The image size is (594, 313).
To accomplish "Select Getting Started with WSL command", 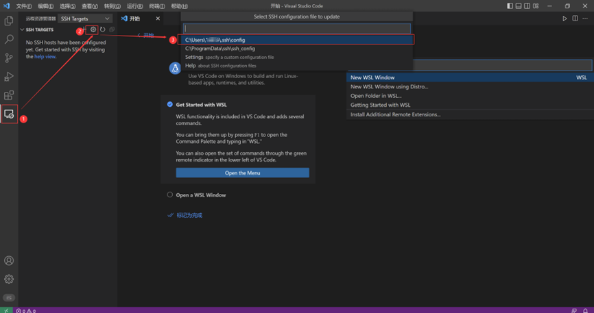I will coord(470,105).
